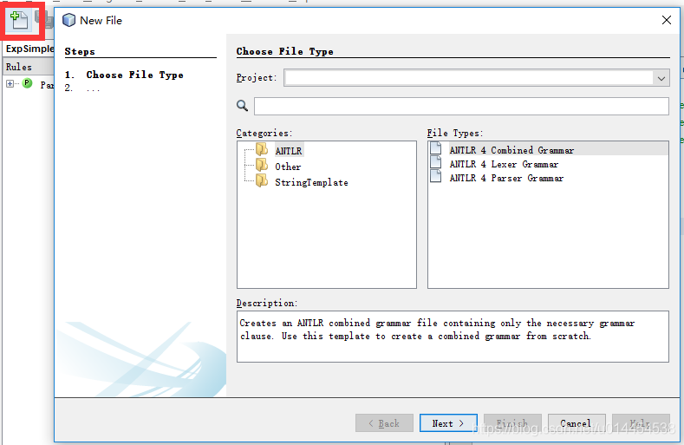Choose ANTLR 4 Lexer Grammar file type
Image resolution: width=684 pixels, height=445 pixels.
click(504, 164)
